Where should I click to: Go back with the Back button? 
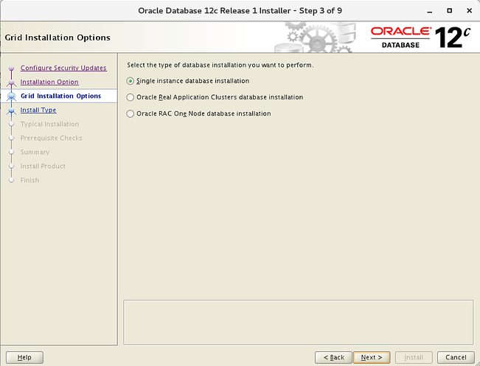(333, 357)
